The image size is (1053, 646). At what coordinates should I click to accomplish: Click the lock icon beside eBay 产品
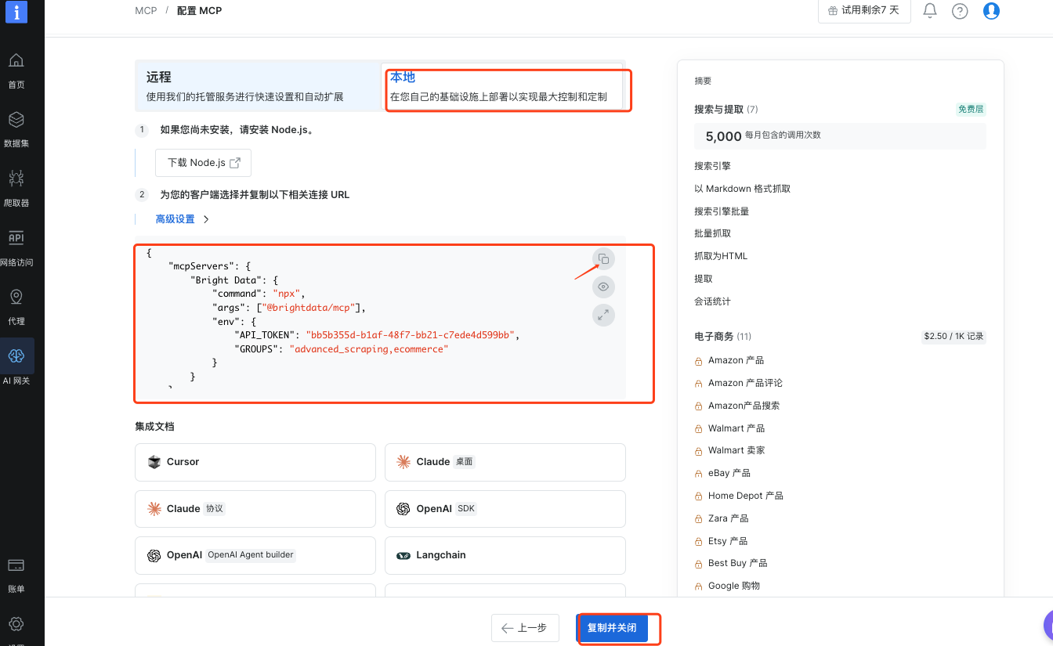[x=698, y=474]
